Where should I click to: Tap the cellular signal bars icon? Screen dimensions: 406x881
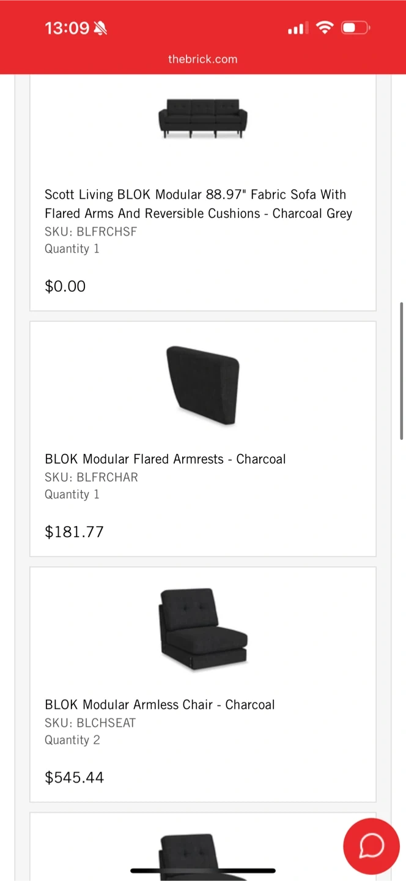pyautogui.click(x=298, y=28)
